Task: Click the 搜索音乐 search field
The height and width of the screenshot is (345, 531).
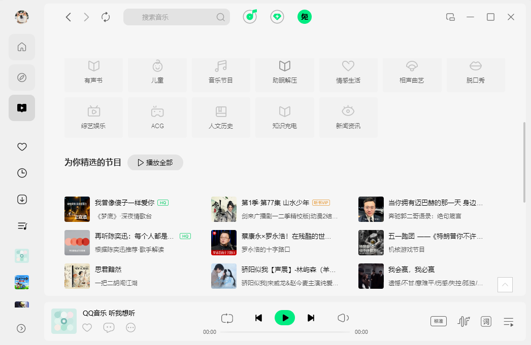Action: (x=177, y=17)
